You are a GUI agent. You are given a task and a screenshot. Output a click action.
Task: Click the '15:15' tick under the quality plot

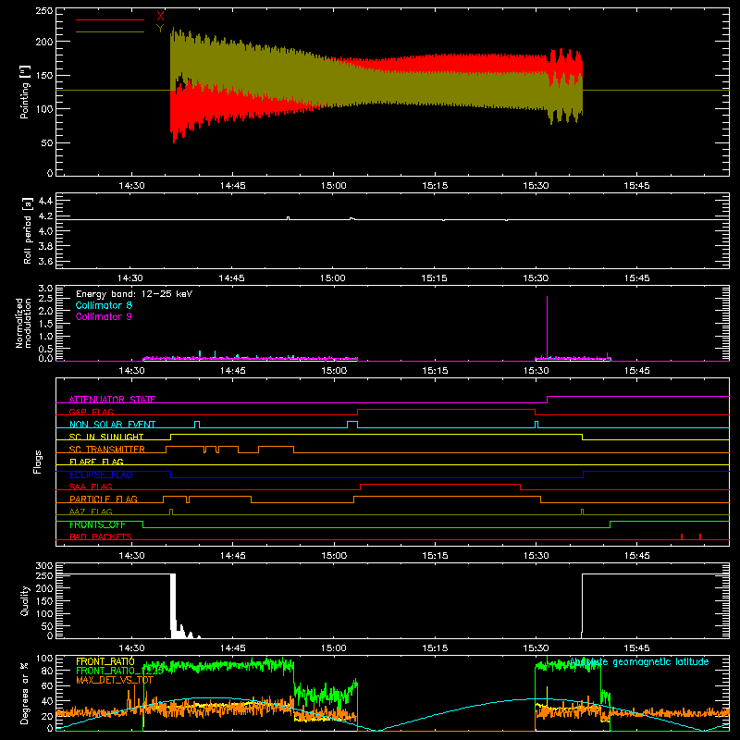click(x=435, y=648)
